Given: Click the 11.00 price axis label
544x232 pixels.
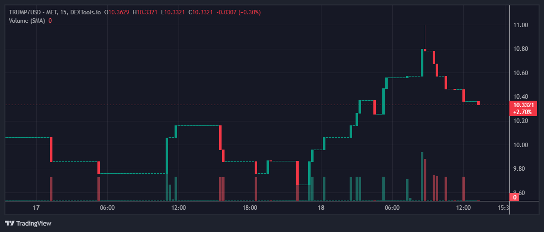Looking at the screenshot, I should point(520,25).
